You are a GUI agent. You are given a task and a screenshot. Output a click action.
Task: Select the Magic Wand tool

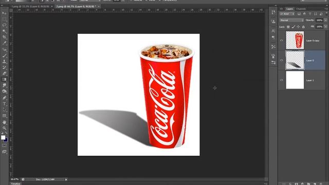click(4, 31)
